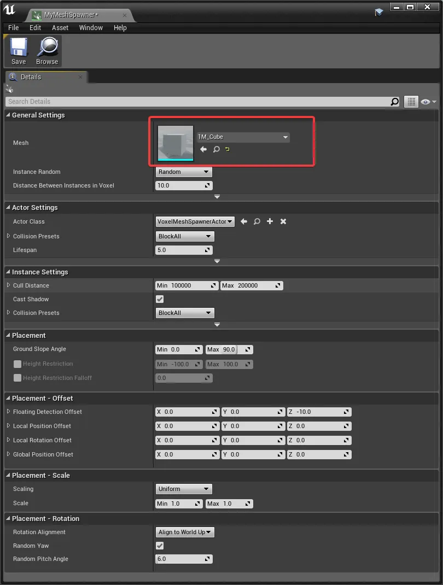Viewport: 443px width, 585px height.
Task: Click the Save toolbar icon
Action: 19,51
